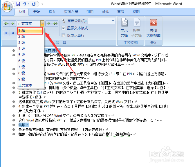Screen dimensions: 195x167
Task: Redo with the repeat arrow icon
Action: point(34,4)
